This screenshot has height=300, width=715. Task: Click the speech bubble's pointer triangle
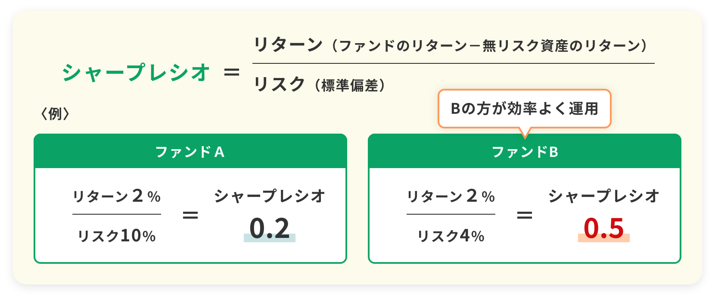coord(525,133)
